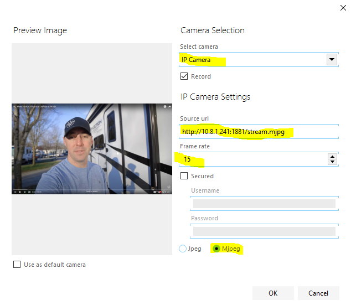Increase frame rate with up arrow
351x305 pixels.
(332, 157)
